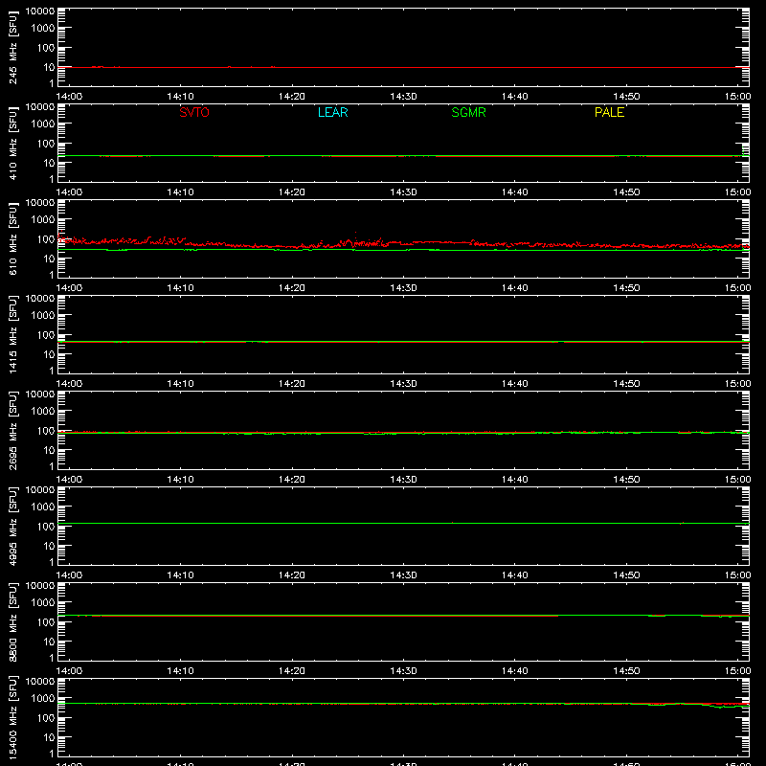Click the green trace in the 4995 MHz plot

[403, 523]
